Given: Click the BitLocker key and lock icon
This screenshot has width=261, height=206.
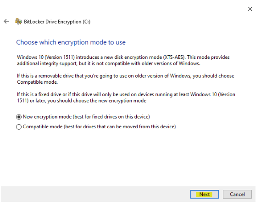Looking at the screenshot, I should coord(18,22).
